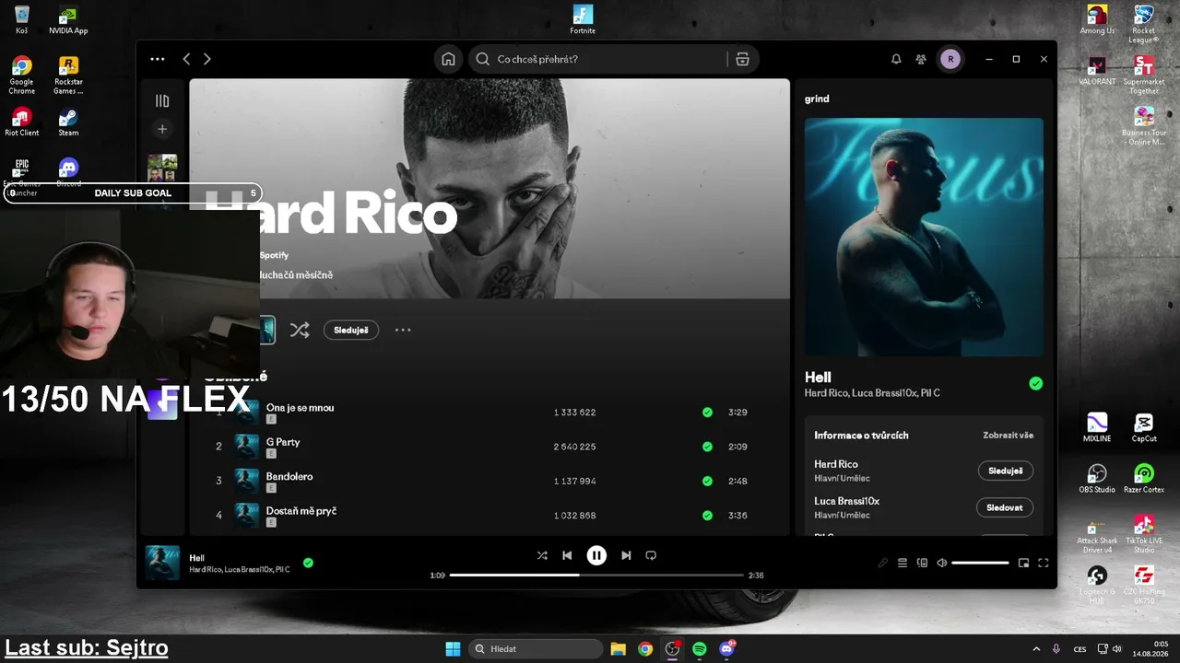Select the OBS Studio desktop icon
The image size is (1180, 663).
pyautogui.click(x=1097, y=479)
